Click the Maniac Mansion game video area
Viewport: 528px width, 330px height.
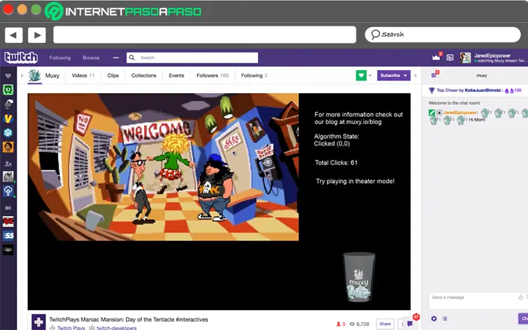pos(163,167)
